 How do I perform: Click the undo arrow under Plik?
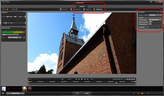[3, 4]
